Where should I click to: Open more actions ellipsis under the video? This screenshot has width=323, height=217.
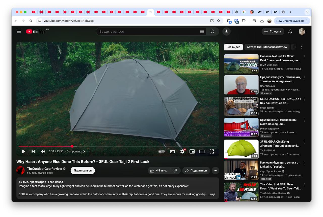coord(215,171)
